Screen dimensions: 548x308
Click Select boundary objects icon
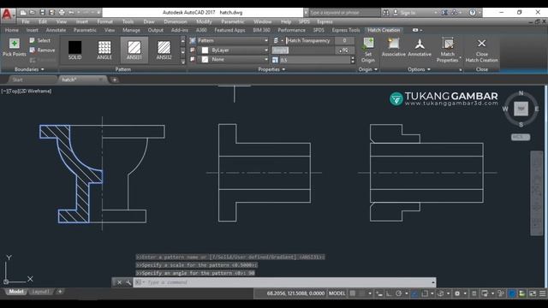point(33,40)
